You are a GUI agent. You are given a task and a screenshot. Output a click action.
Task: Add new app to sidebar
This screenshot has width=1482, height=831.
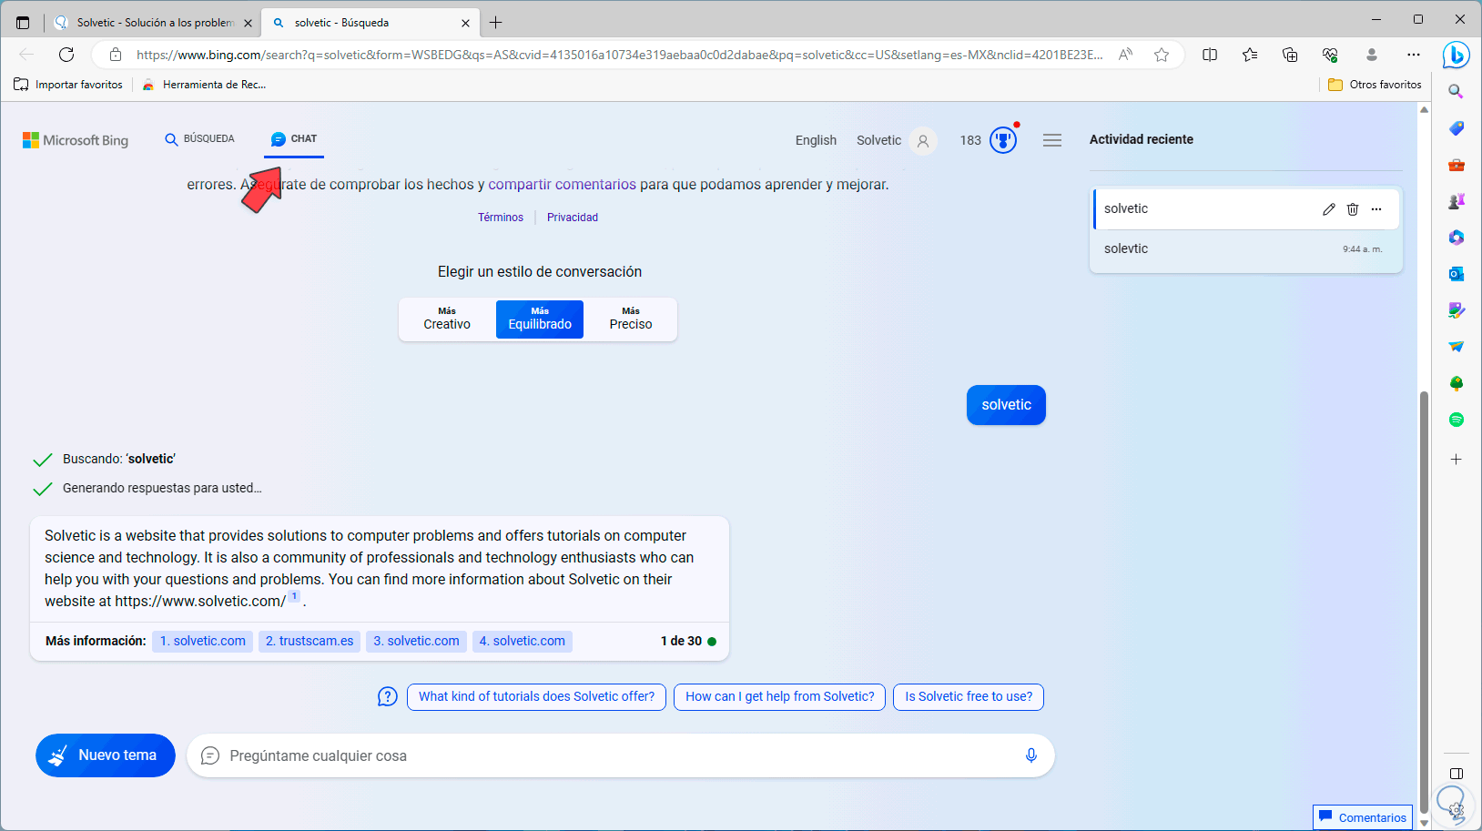(1457, 460)
